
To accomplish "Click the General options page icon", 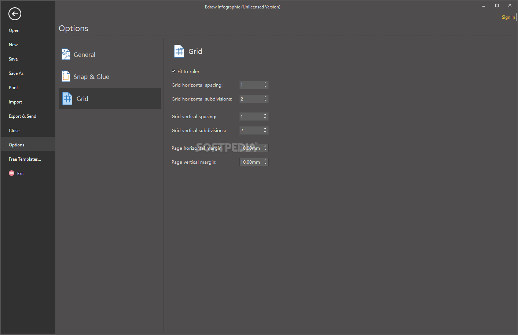I will click(x=66, y=54).
